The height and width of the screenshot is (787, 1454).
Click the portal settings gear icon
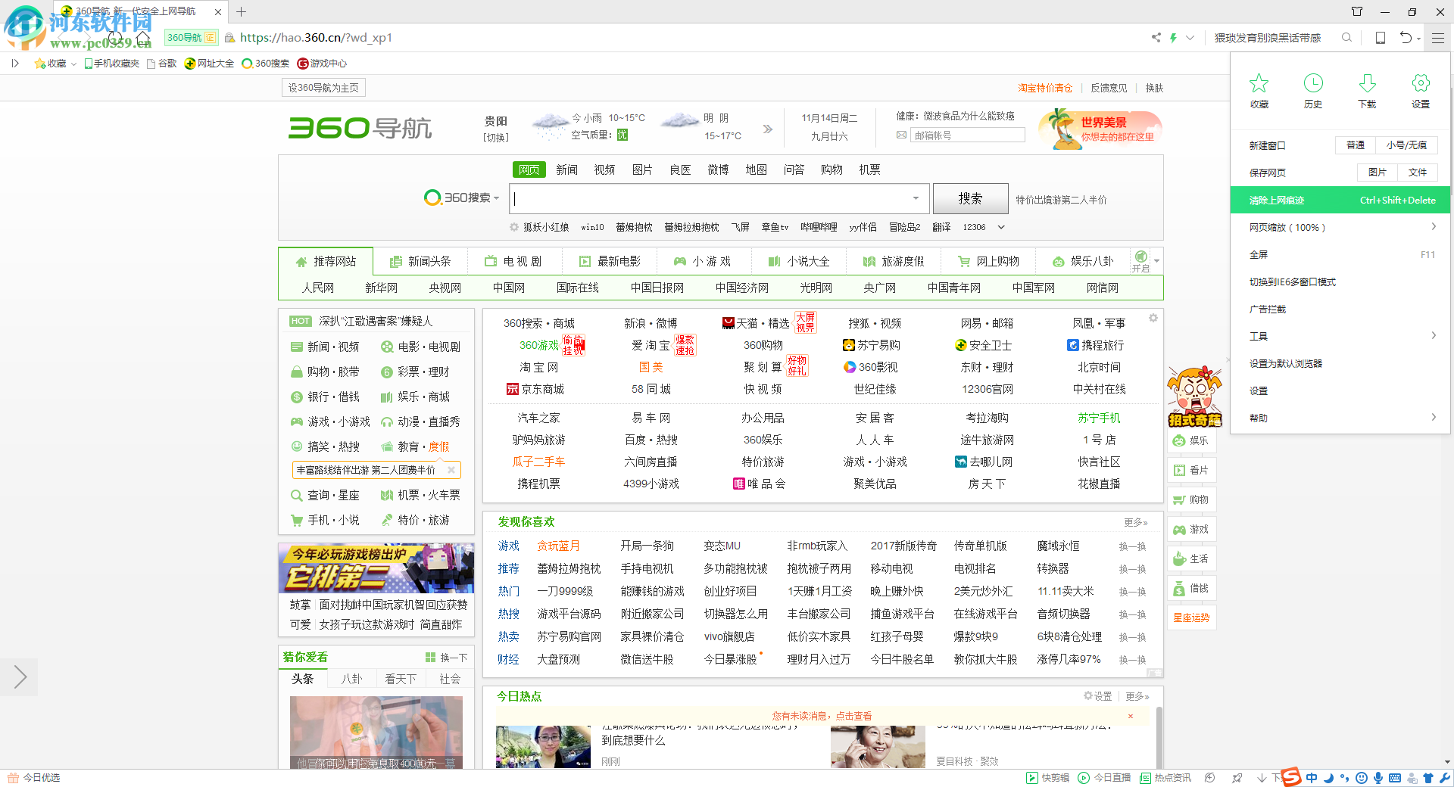(1153, 318)
